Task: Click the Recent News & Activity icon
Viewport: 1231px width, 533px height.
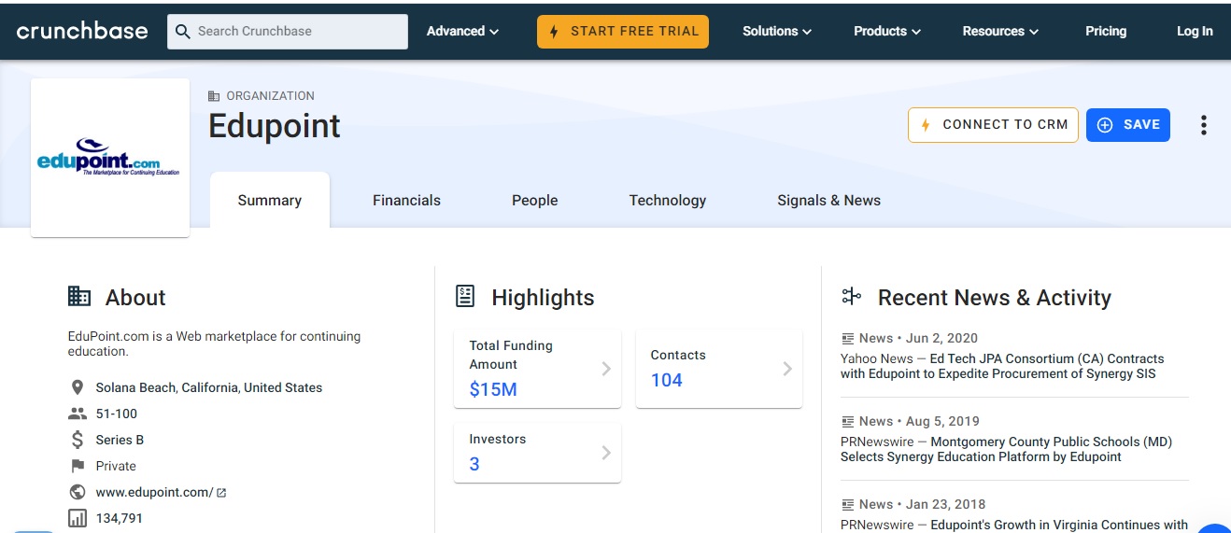Action: [x=851, y=297]
